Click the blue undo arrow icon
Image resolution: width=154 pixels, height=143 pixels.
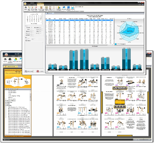(x=21, y=59)
